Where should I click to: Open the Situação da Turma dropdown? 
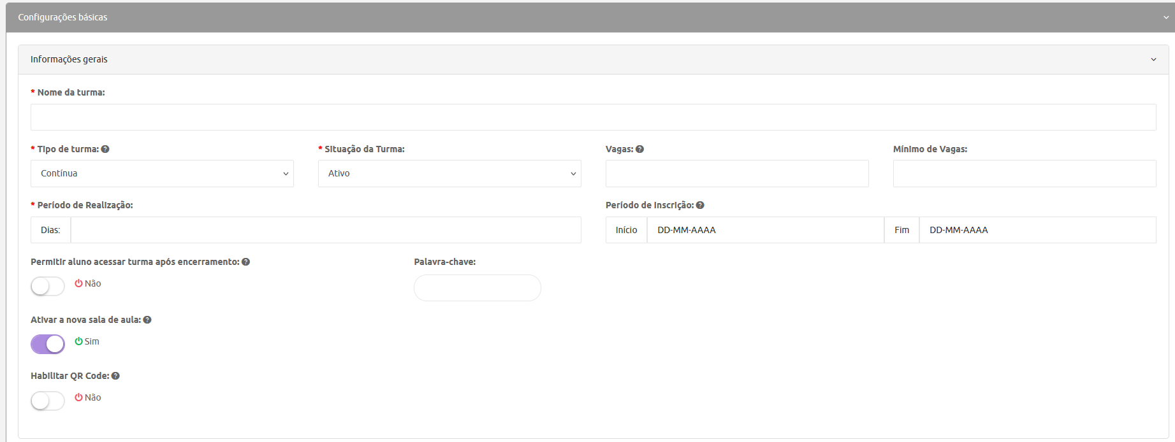[x=449, y=173]
